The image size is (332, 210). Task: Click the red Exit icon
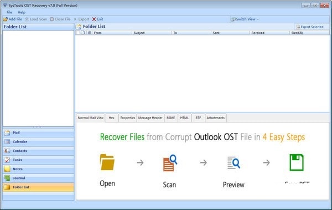tap(94, 19)
